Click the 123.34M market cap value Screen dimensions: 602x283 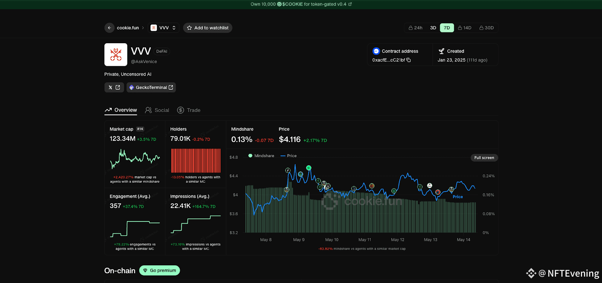122,139
